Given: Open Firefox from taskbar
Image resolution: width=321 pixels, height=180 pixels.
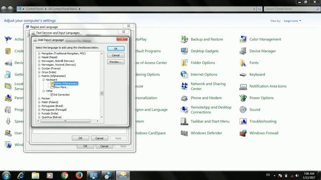Looking at the screenshot, I should [79, 175].
